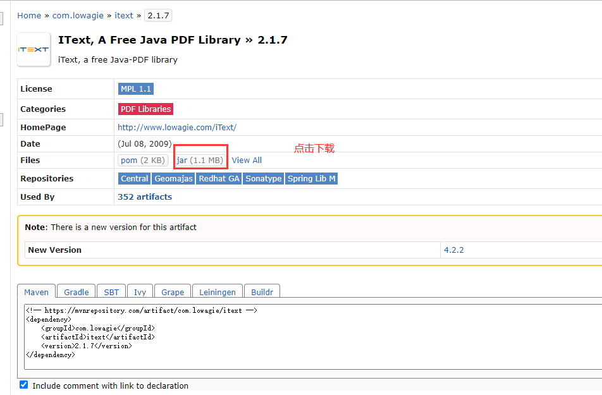Select the PDF Libraries category badge
The height and width of the screenshot is (395, 602).
click(145, 109)
